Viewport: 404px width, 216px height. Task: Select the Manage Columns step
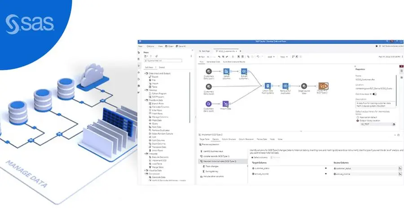158,117
